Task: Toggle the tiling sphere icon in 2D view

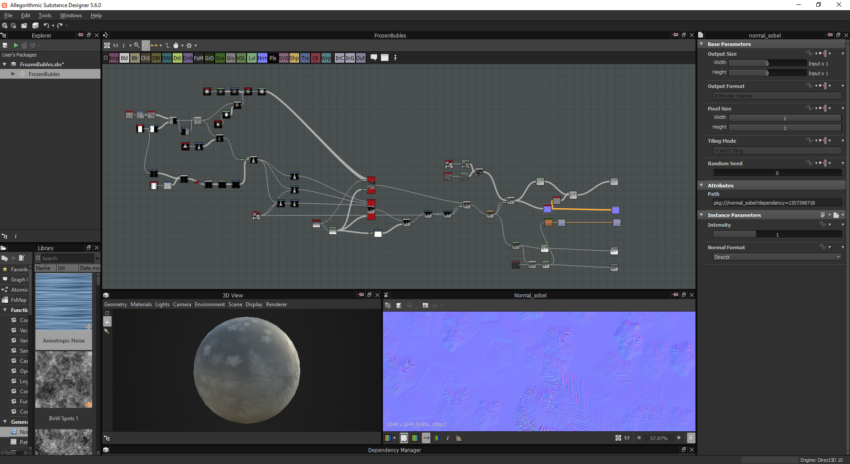Action: pos(437,438)
